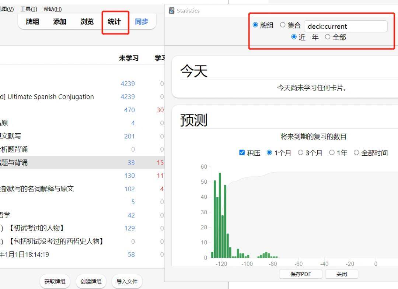The width and height of the screenshot is (398, 289).
Task: Click the 今天尚未学习任何卡片 message
Action: tap(312, 88)
